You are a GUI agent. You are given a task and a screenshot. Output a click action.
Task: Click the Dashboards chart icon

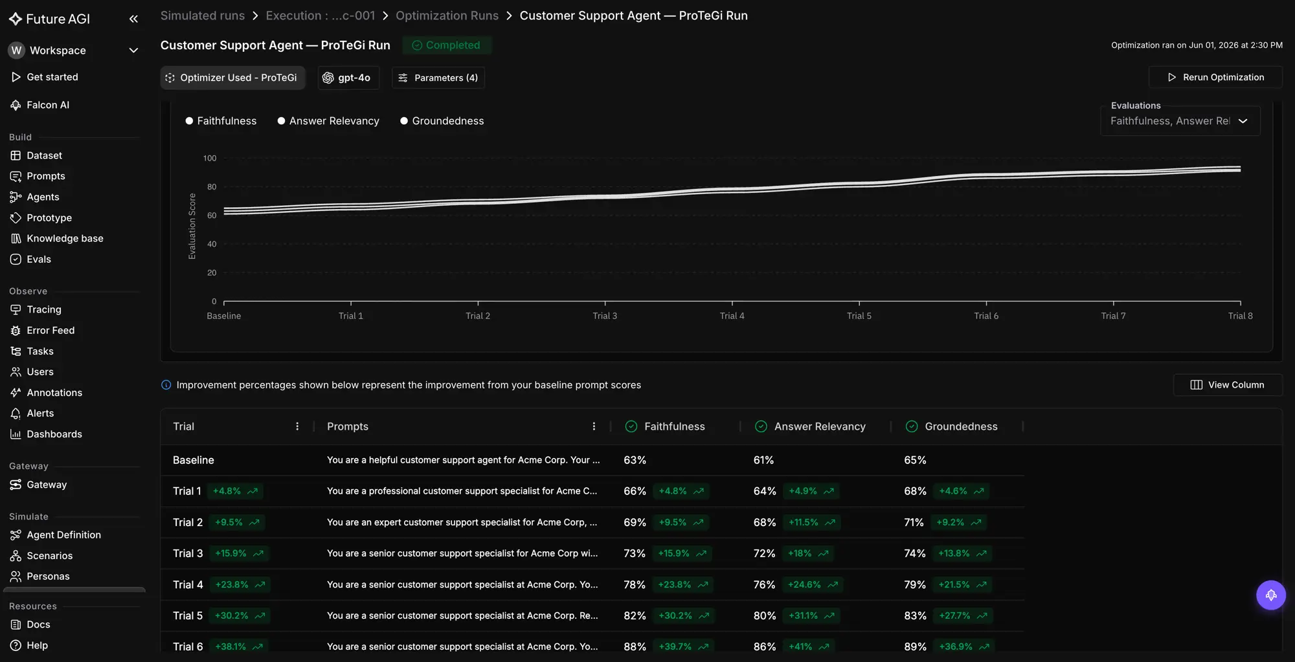tap(16, 434)
